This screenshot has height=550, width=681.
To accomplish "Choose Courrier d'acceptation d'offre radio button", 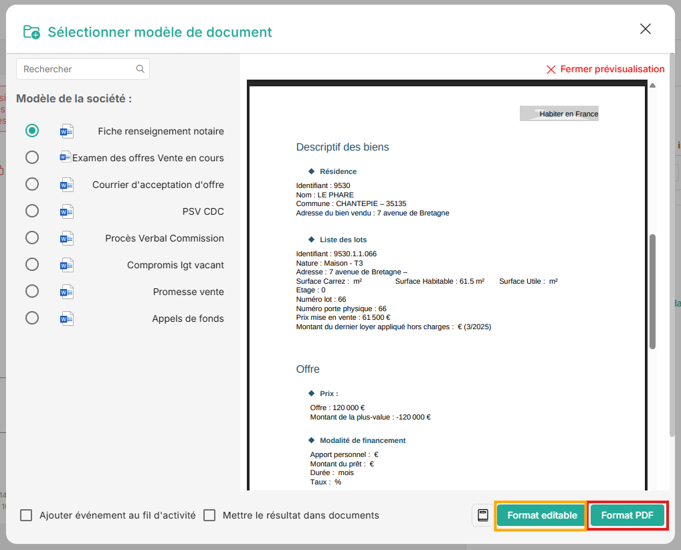I will pos(31,184).
